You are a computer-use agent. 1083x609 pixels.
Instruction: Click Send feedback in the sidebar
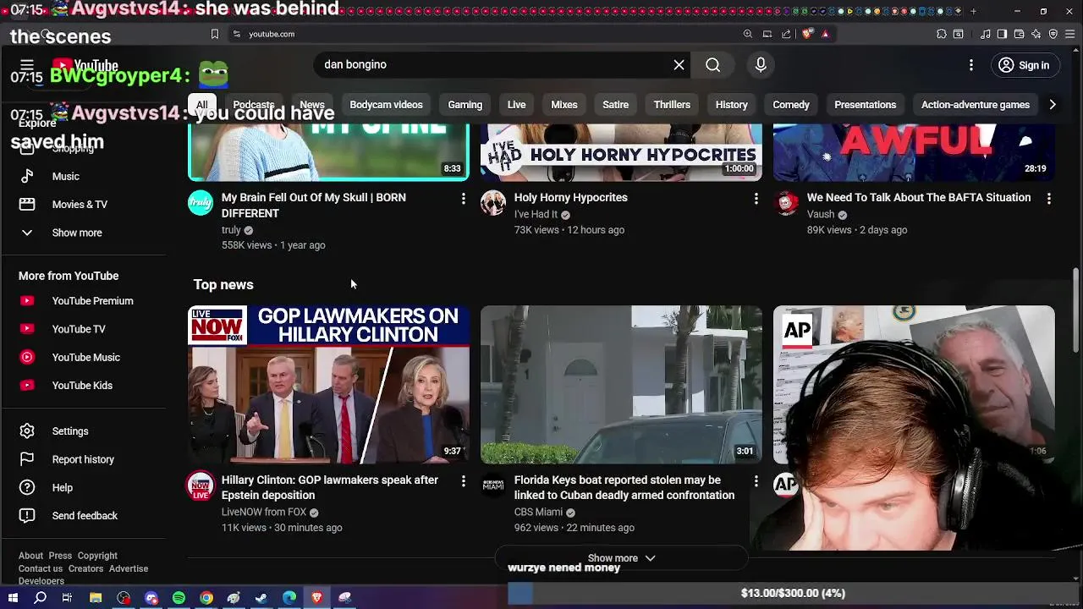(x=85, y=516)
